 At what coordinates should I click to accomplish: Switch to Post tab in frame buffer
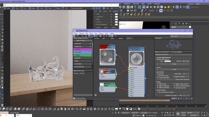click(96, 11)
